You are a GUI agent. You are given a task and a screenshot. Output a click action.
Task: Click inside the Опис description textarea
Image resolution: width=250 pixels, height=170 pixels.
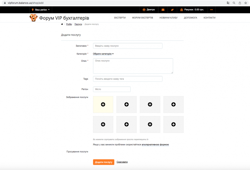[x=133, y=66]
